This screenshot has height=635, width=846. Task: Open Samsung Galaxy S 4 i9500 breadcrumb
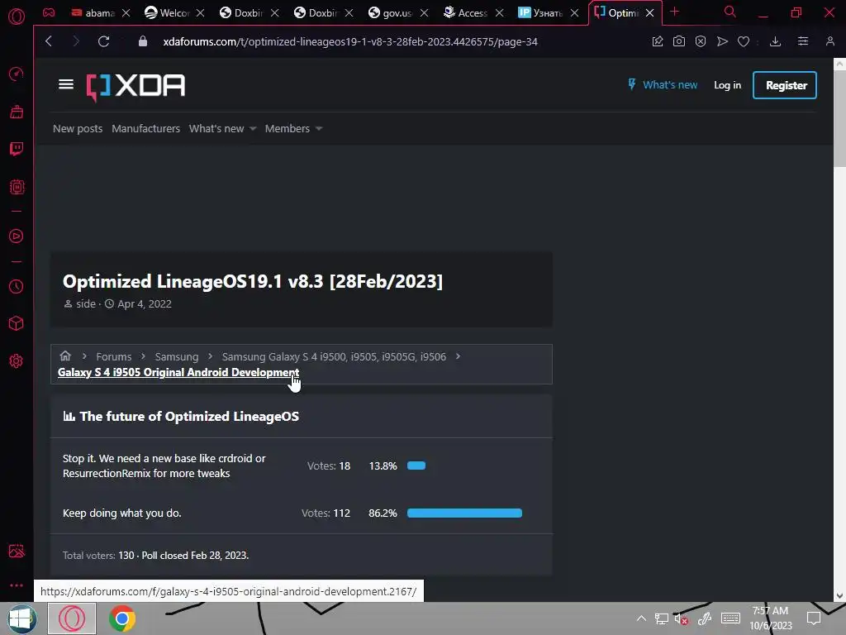334,357
